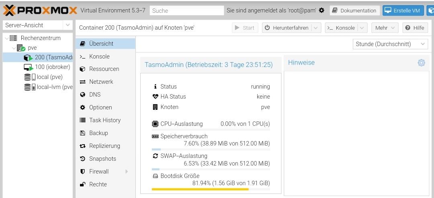Click the storage icon for local-lvm
Screen dimensions: 434x198
tap(30, 87)
